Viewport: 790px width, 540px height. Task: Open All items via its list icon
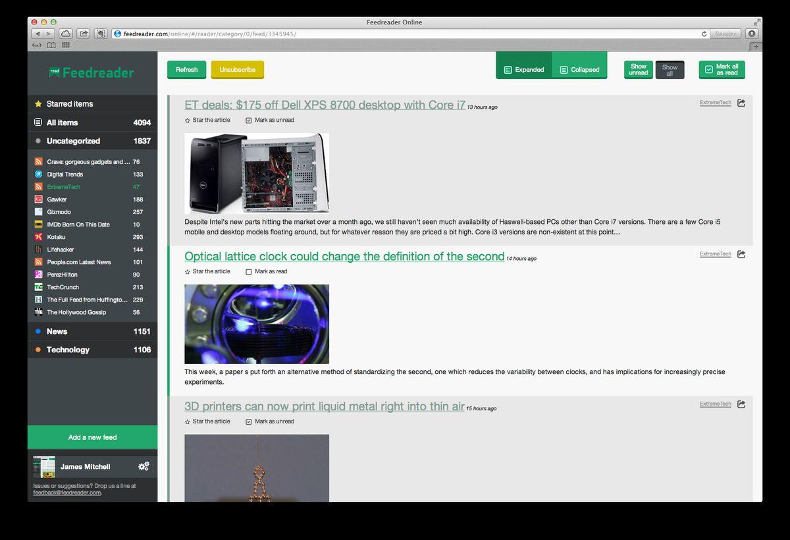pos(38,122)
